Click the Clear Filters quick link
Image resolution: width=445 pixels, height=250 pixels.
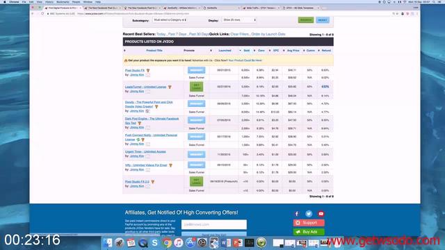coord(239,34)
